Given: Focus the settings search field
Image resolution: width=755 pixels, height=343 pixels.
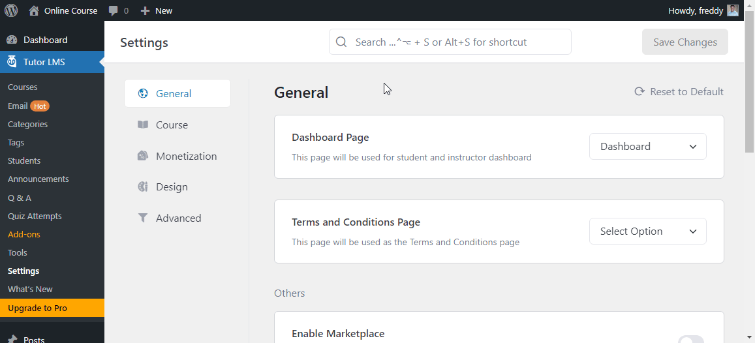Looking at the screenshot, I should click(450, 42).
